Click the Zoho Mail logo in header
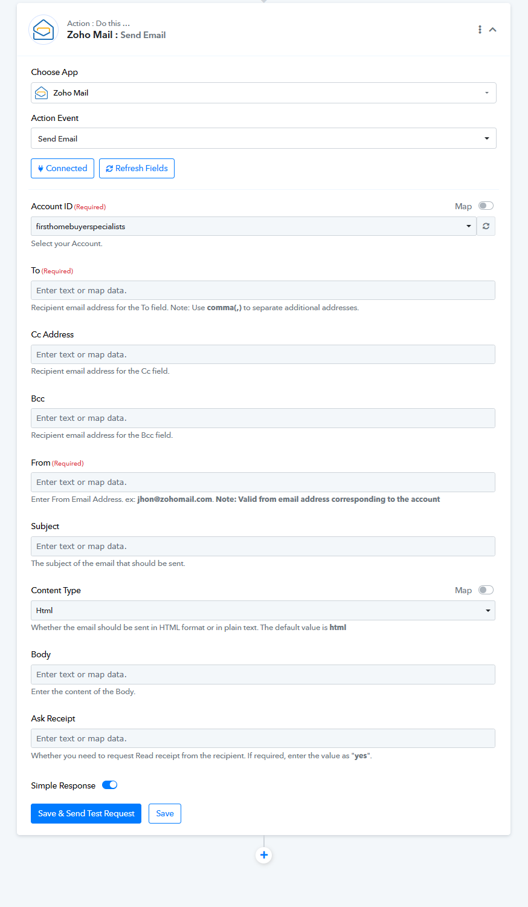Viewport: 528px width, 907px height. click(x=43, y=30)
